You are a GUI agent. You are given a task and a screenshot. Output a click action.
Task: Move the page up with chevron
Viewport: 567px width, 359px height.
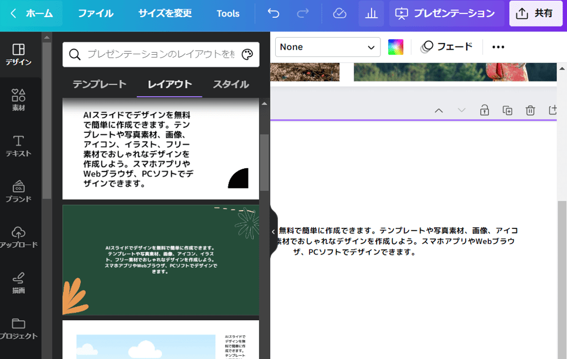[439, 111]
